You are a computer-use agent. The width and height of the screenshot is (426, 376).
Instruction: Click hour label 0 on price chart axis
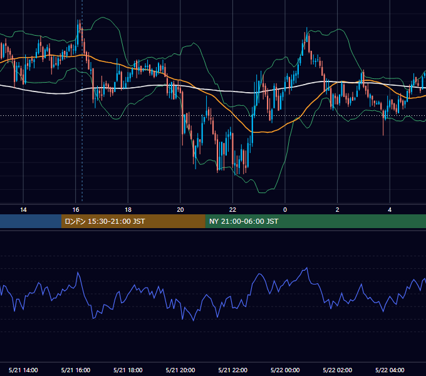[x=285, y=210]
